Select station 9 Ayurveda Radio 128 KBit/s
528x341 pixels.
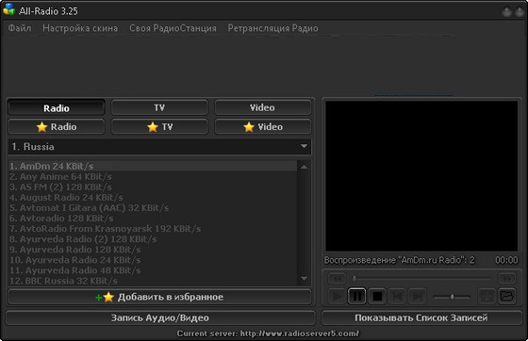pyautogui.click(x=153, y=250)
